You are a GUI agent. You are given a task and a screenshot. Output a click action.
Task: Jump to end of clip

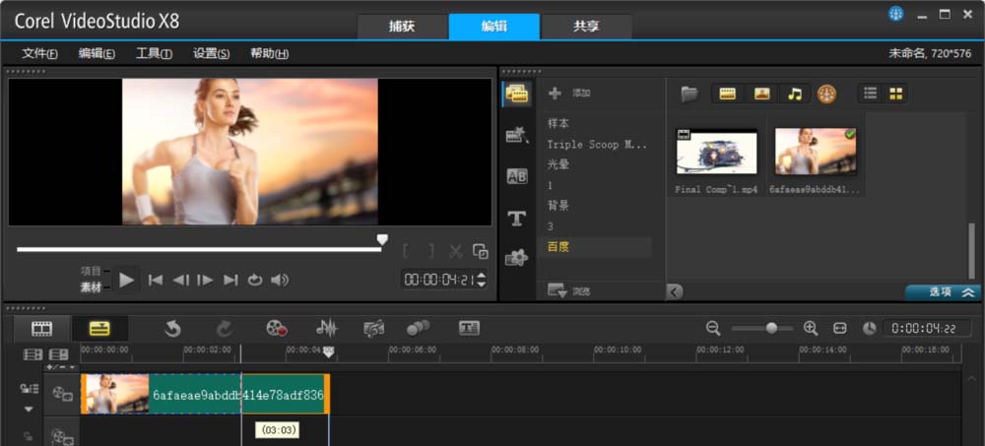231,281
